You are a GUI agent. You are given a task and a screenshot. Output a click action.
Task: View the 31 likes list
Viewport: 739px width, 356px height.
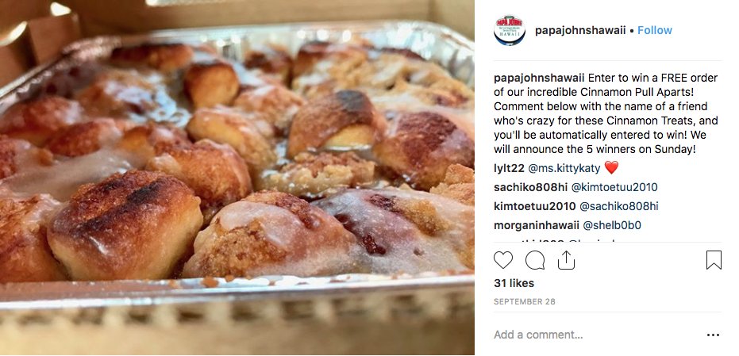pos(514,283)
